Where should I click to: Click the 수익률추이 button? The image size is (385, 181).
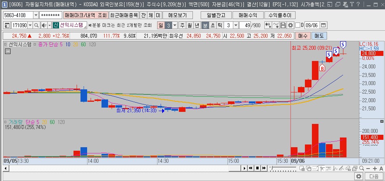pos(280,15)
